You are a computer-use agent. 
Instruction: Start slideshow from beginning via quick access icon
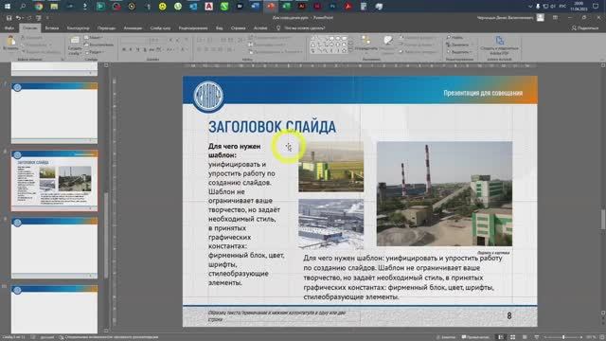point(38,18)
